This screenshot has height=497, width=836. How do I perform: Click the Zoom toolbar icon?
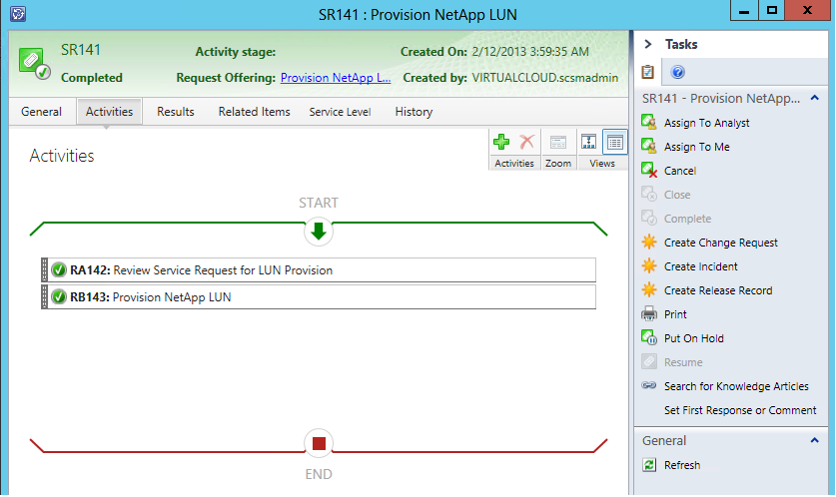(x=558, y=143)
